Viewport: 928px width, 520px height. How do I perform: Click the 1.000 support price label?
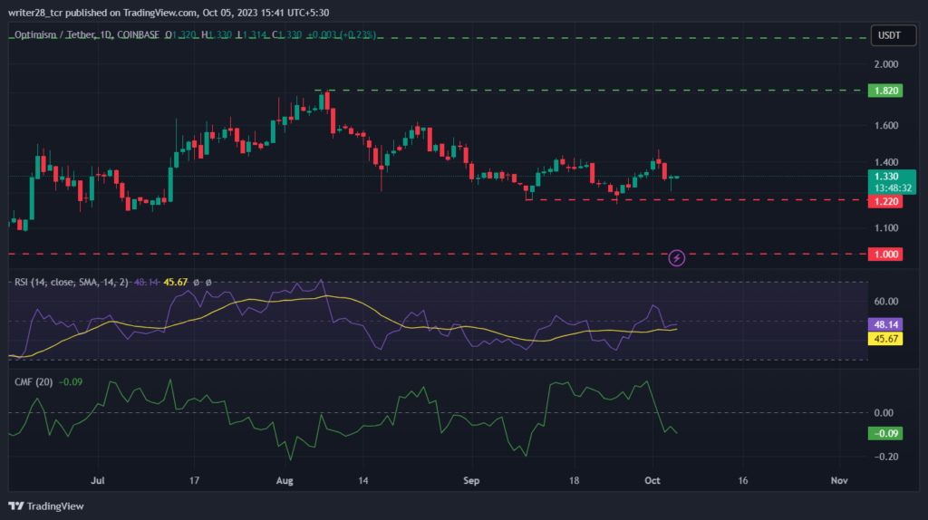pyautogui.click(x=884, y=255)
